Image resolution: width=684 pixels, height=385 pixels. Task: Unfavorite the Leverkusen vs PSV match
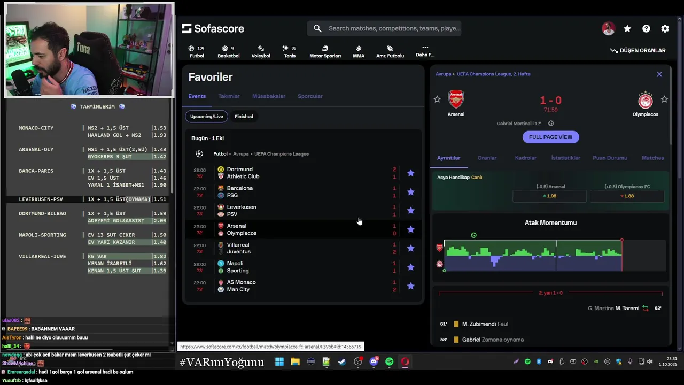tap(410, 210)
